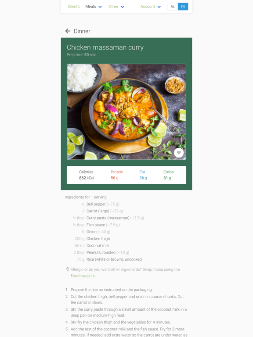Click the Dinner heading to go back
Viewport: 253px width, 337px height.
(82, 31)
